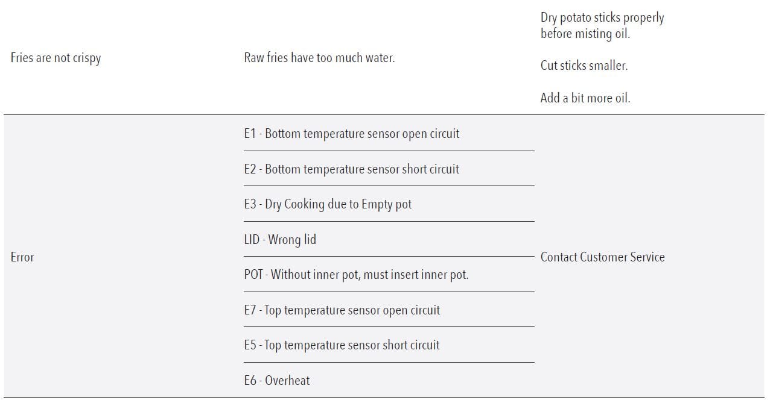The width and height of the screenshot is (773, 406).
Task: Click the 'E1' error code
Action: pos(250,134)
